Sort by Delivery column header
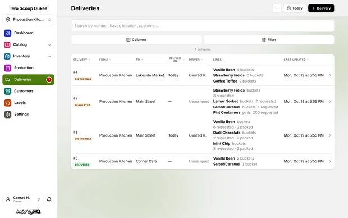348x218 pixels. pyautogui.click(x=81, y=60)
